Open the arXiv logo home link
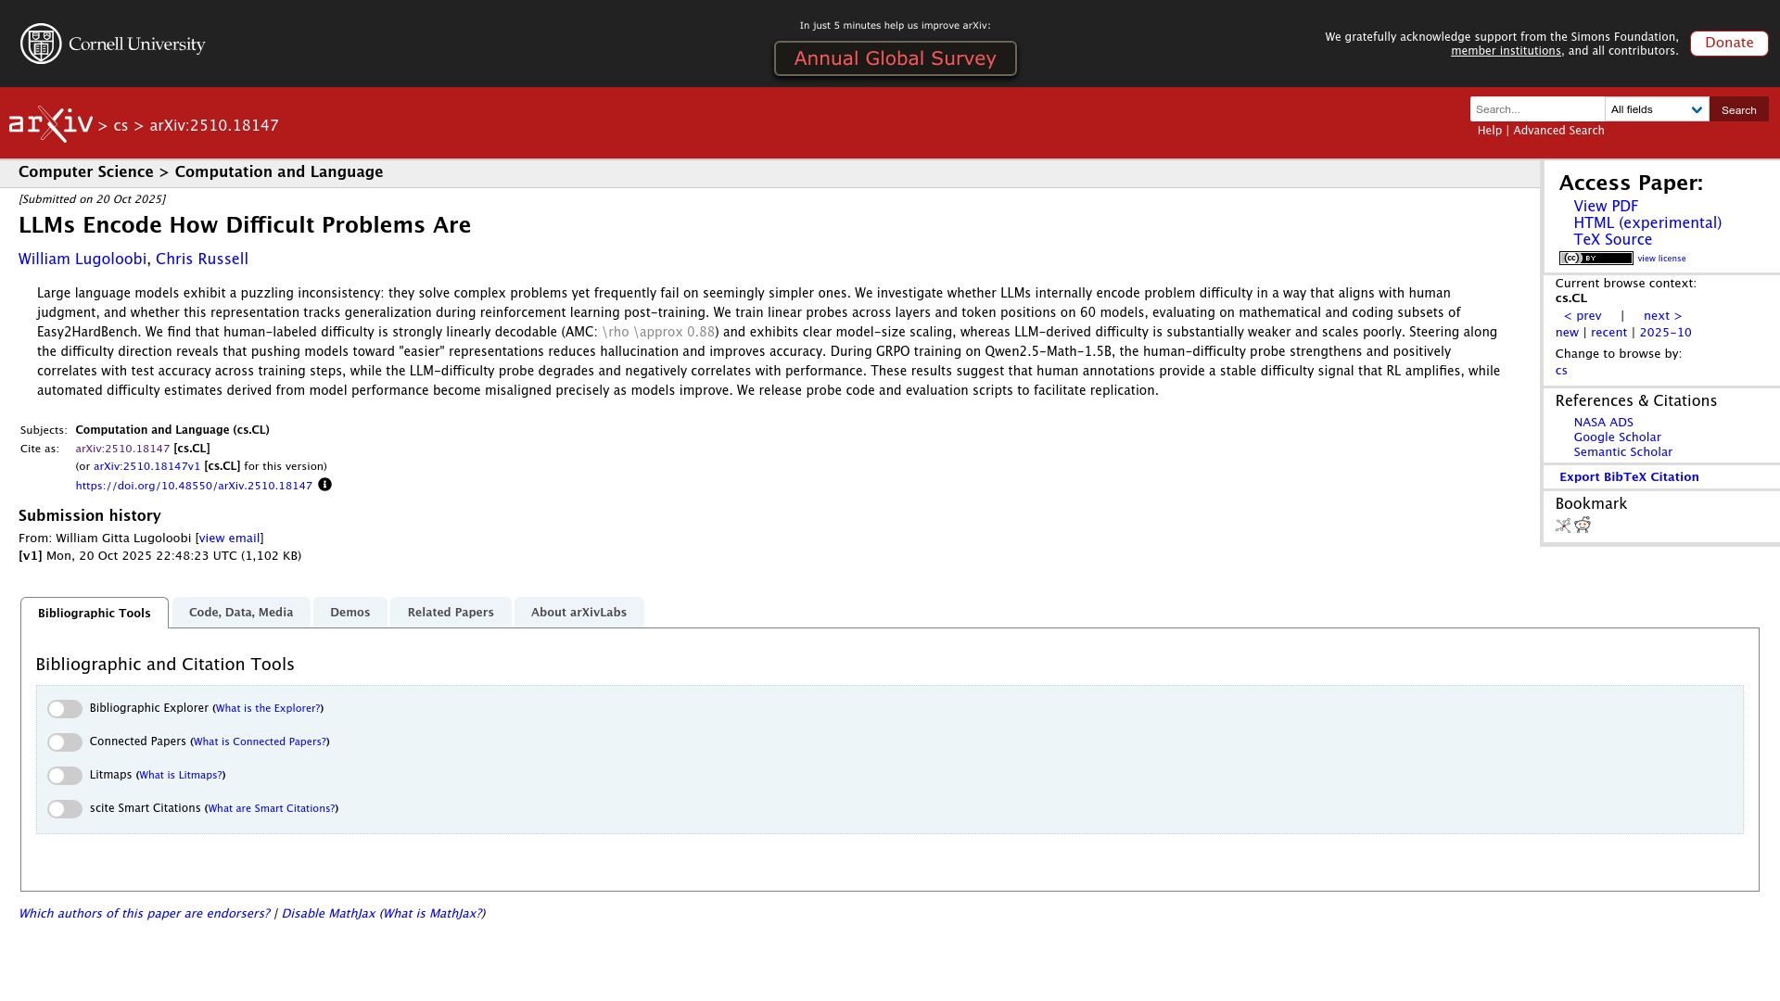The image size is (1780, 1001). (x=51, y=124)
